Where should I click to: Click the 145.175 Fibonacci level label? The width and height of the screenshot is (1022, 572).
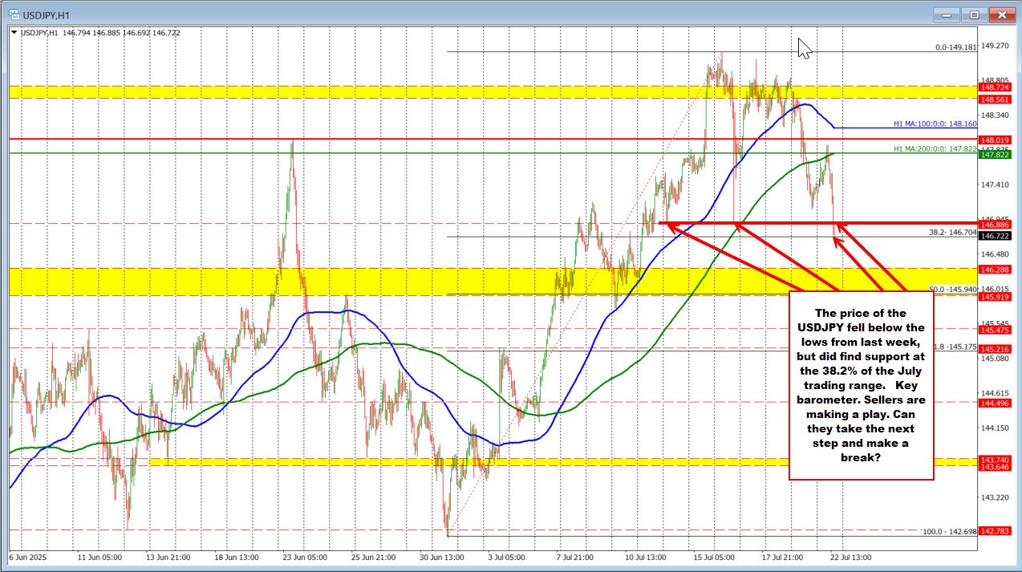click(x=956, y=347)
